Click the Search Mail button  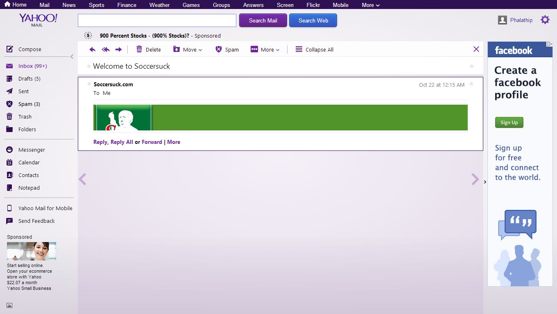tap(263, 20)
